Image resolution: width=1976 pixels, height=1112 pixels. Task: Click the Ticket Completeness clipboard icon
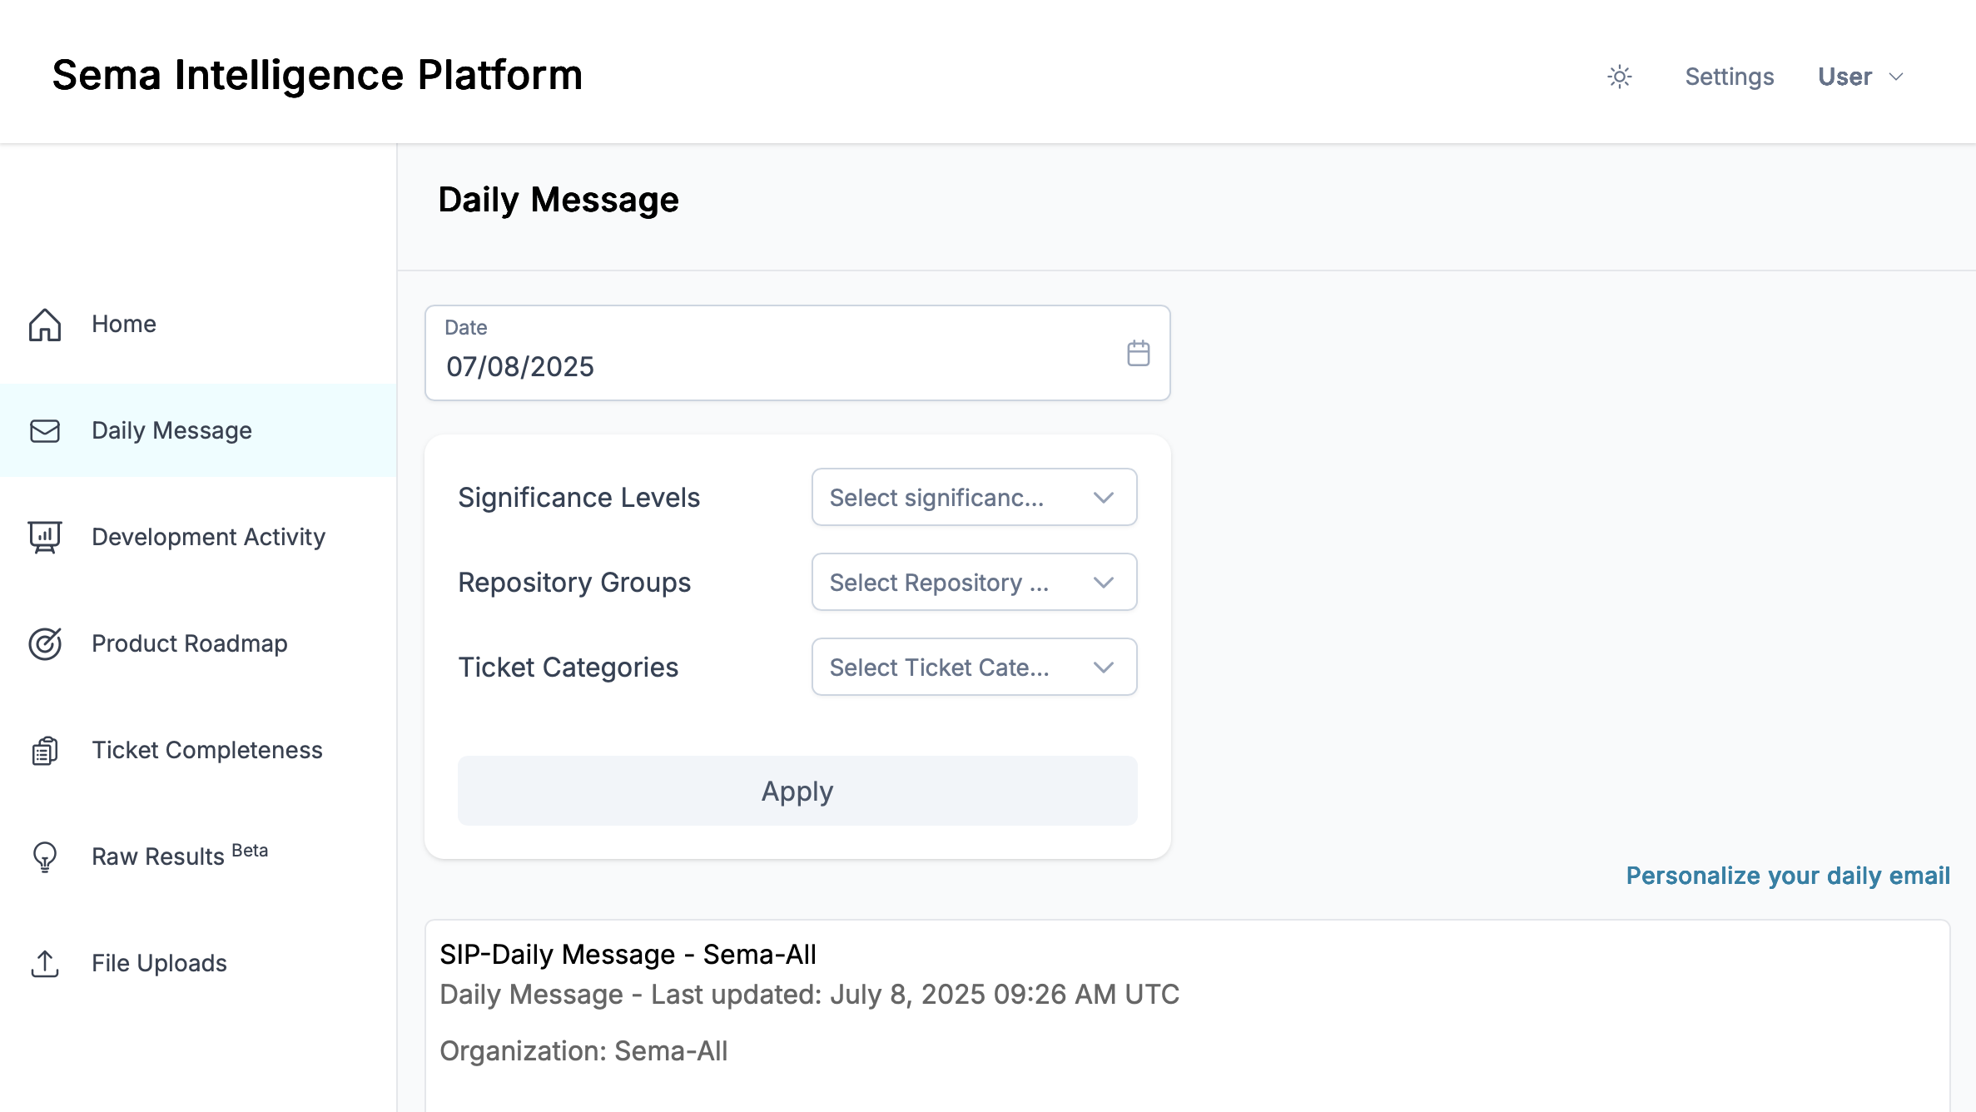[x=45, y=751]
